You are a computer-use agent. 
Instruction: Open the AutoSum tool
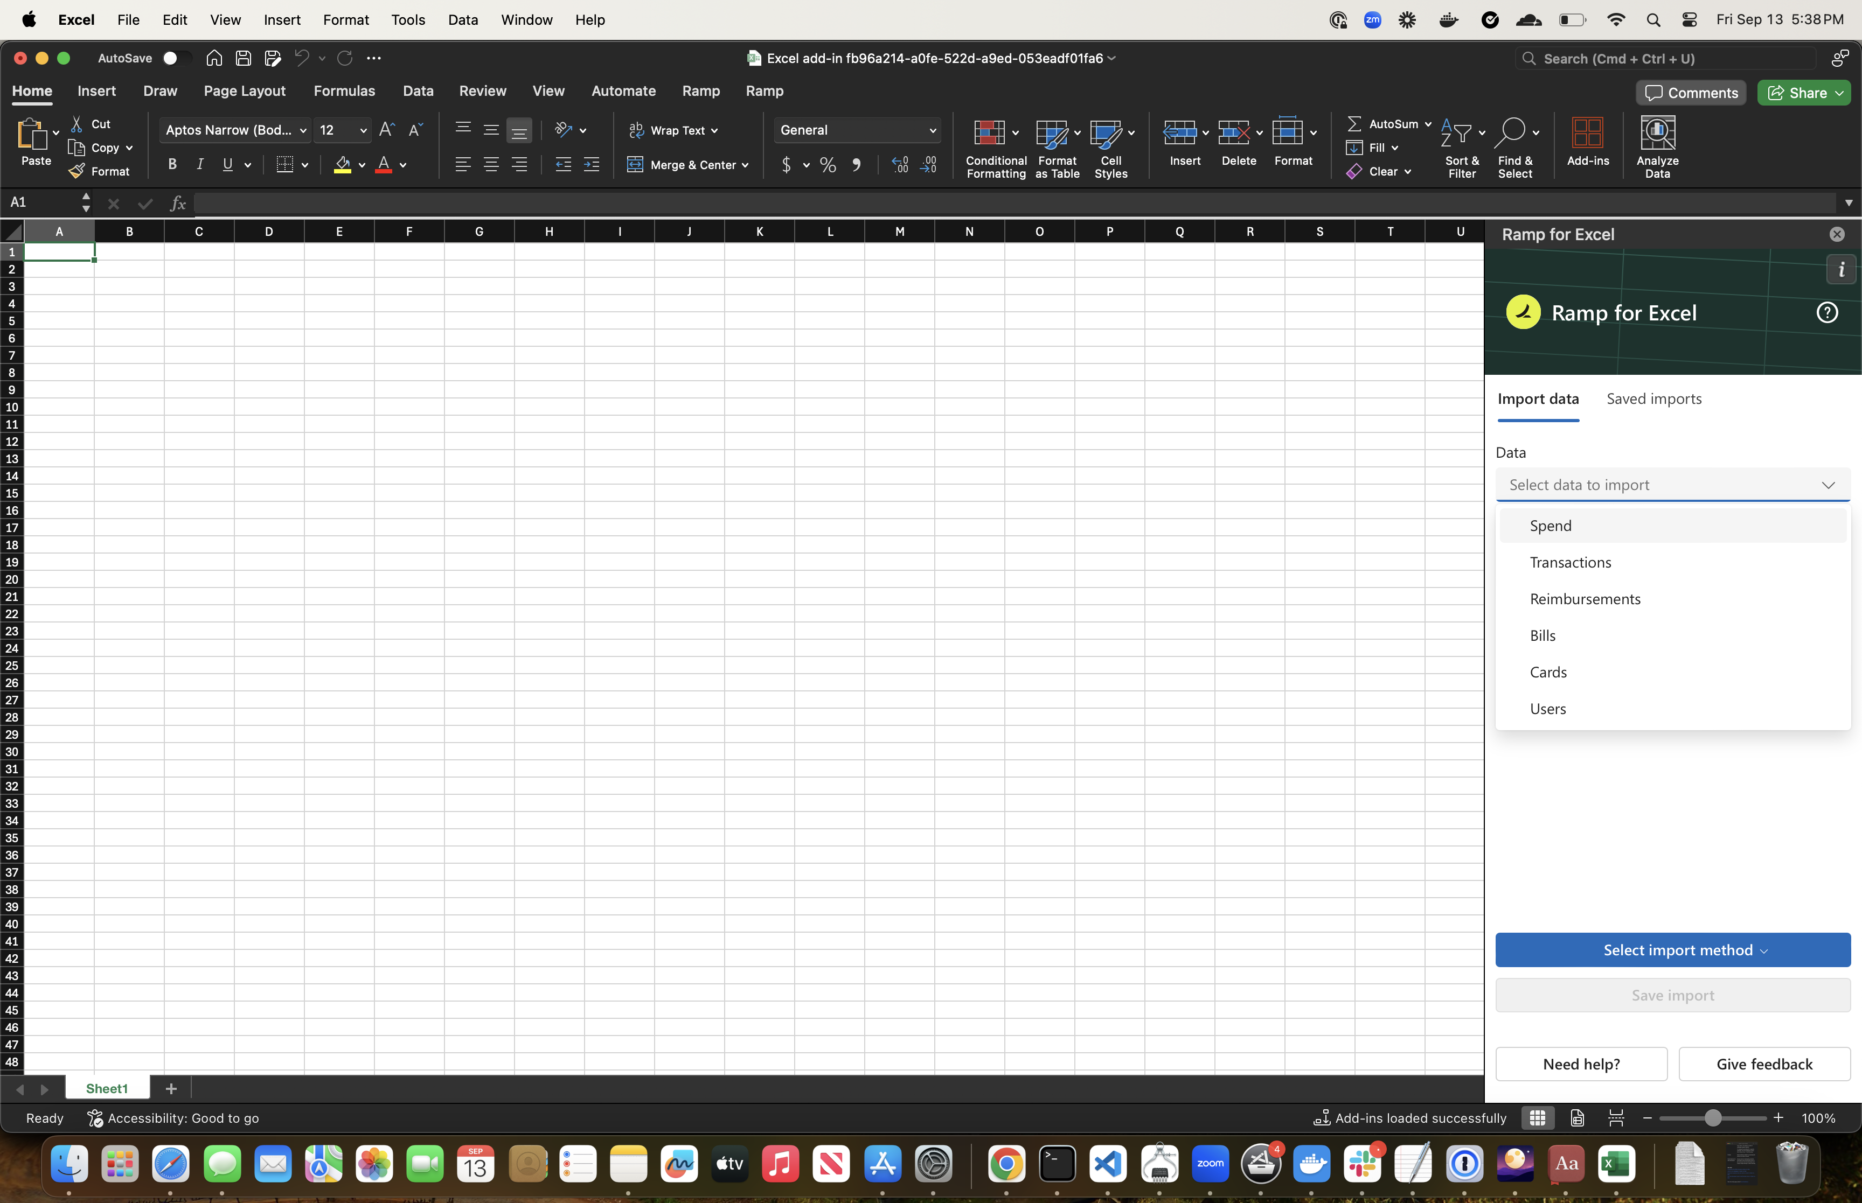point(1389,123)
